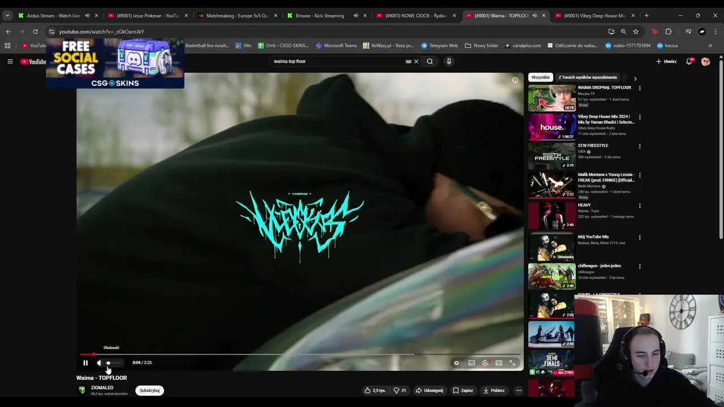Viewport: 724px width, 407px height.
Task: Click the Udostępnij share button
Action: pos(429,390)
